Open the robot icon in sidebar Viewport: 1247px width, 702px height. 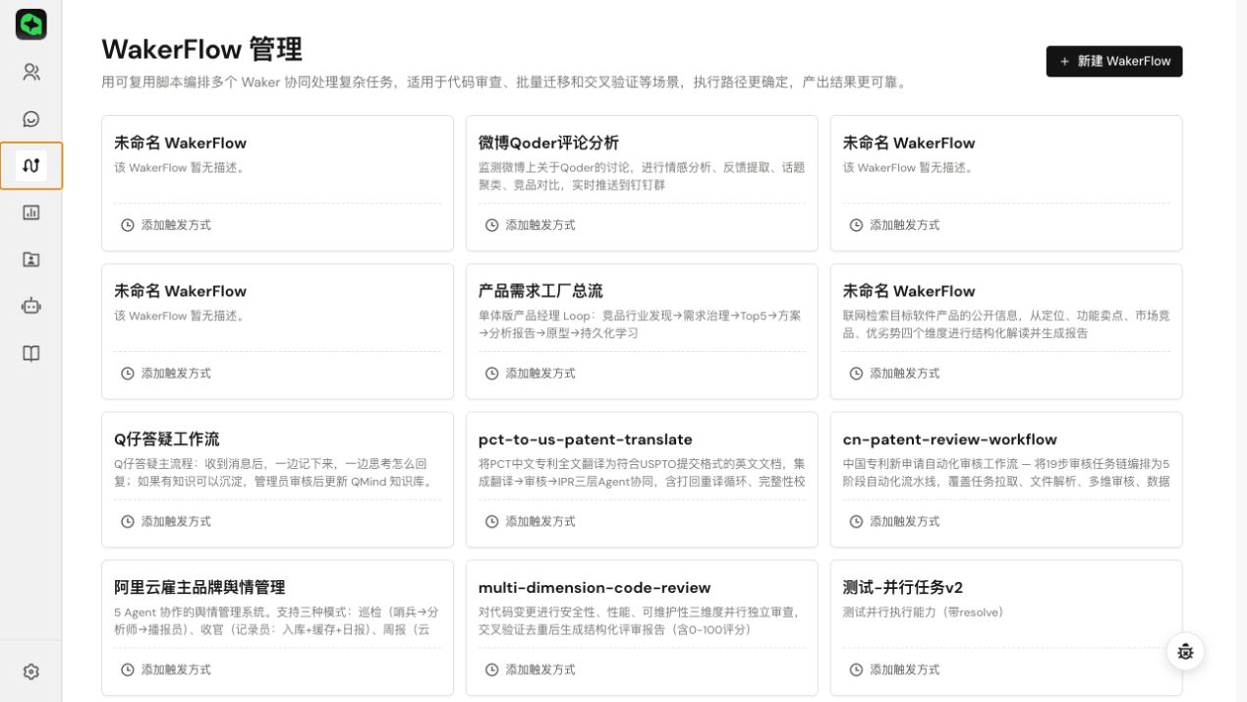(x=30, y=306)
